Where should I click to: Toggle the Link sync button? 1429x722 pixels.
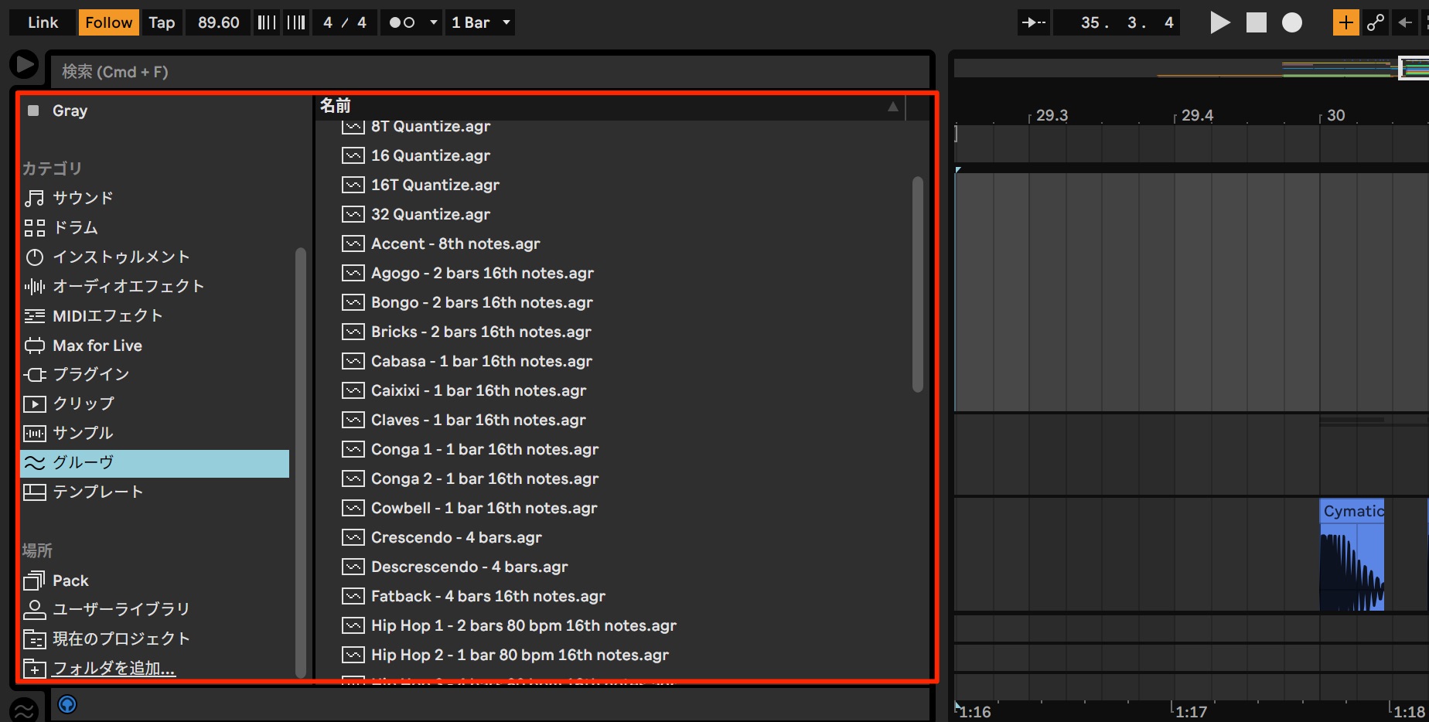(43, 22)
